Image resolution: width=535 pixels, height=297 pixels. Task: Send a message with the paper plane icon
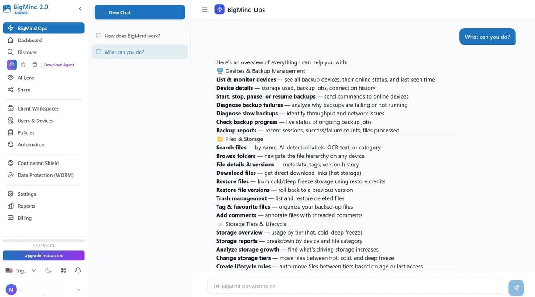[x=516, y=288]
